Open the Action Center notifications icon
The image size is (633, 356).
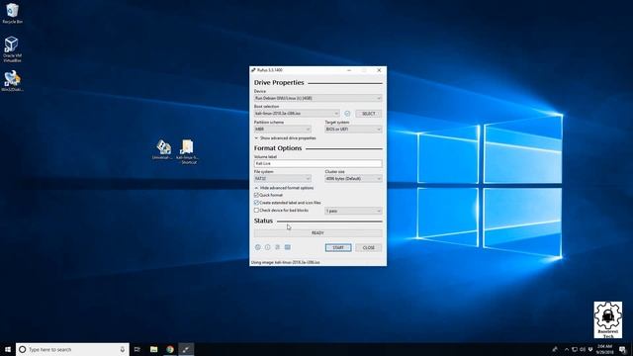pyautogui.click(x=622, y=349)
